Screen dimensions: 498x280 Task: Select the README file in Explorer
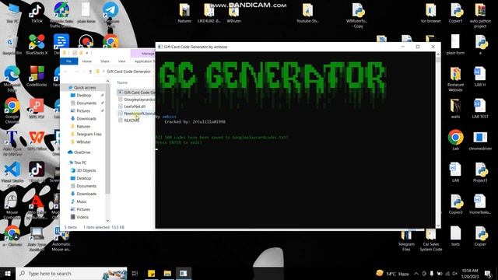tap(132, 121)
